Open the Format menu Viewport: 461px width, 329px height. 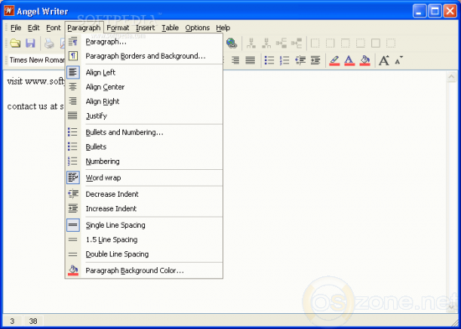118,28
